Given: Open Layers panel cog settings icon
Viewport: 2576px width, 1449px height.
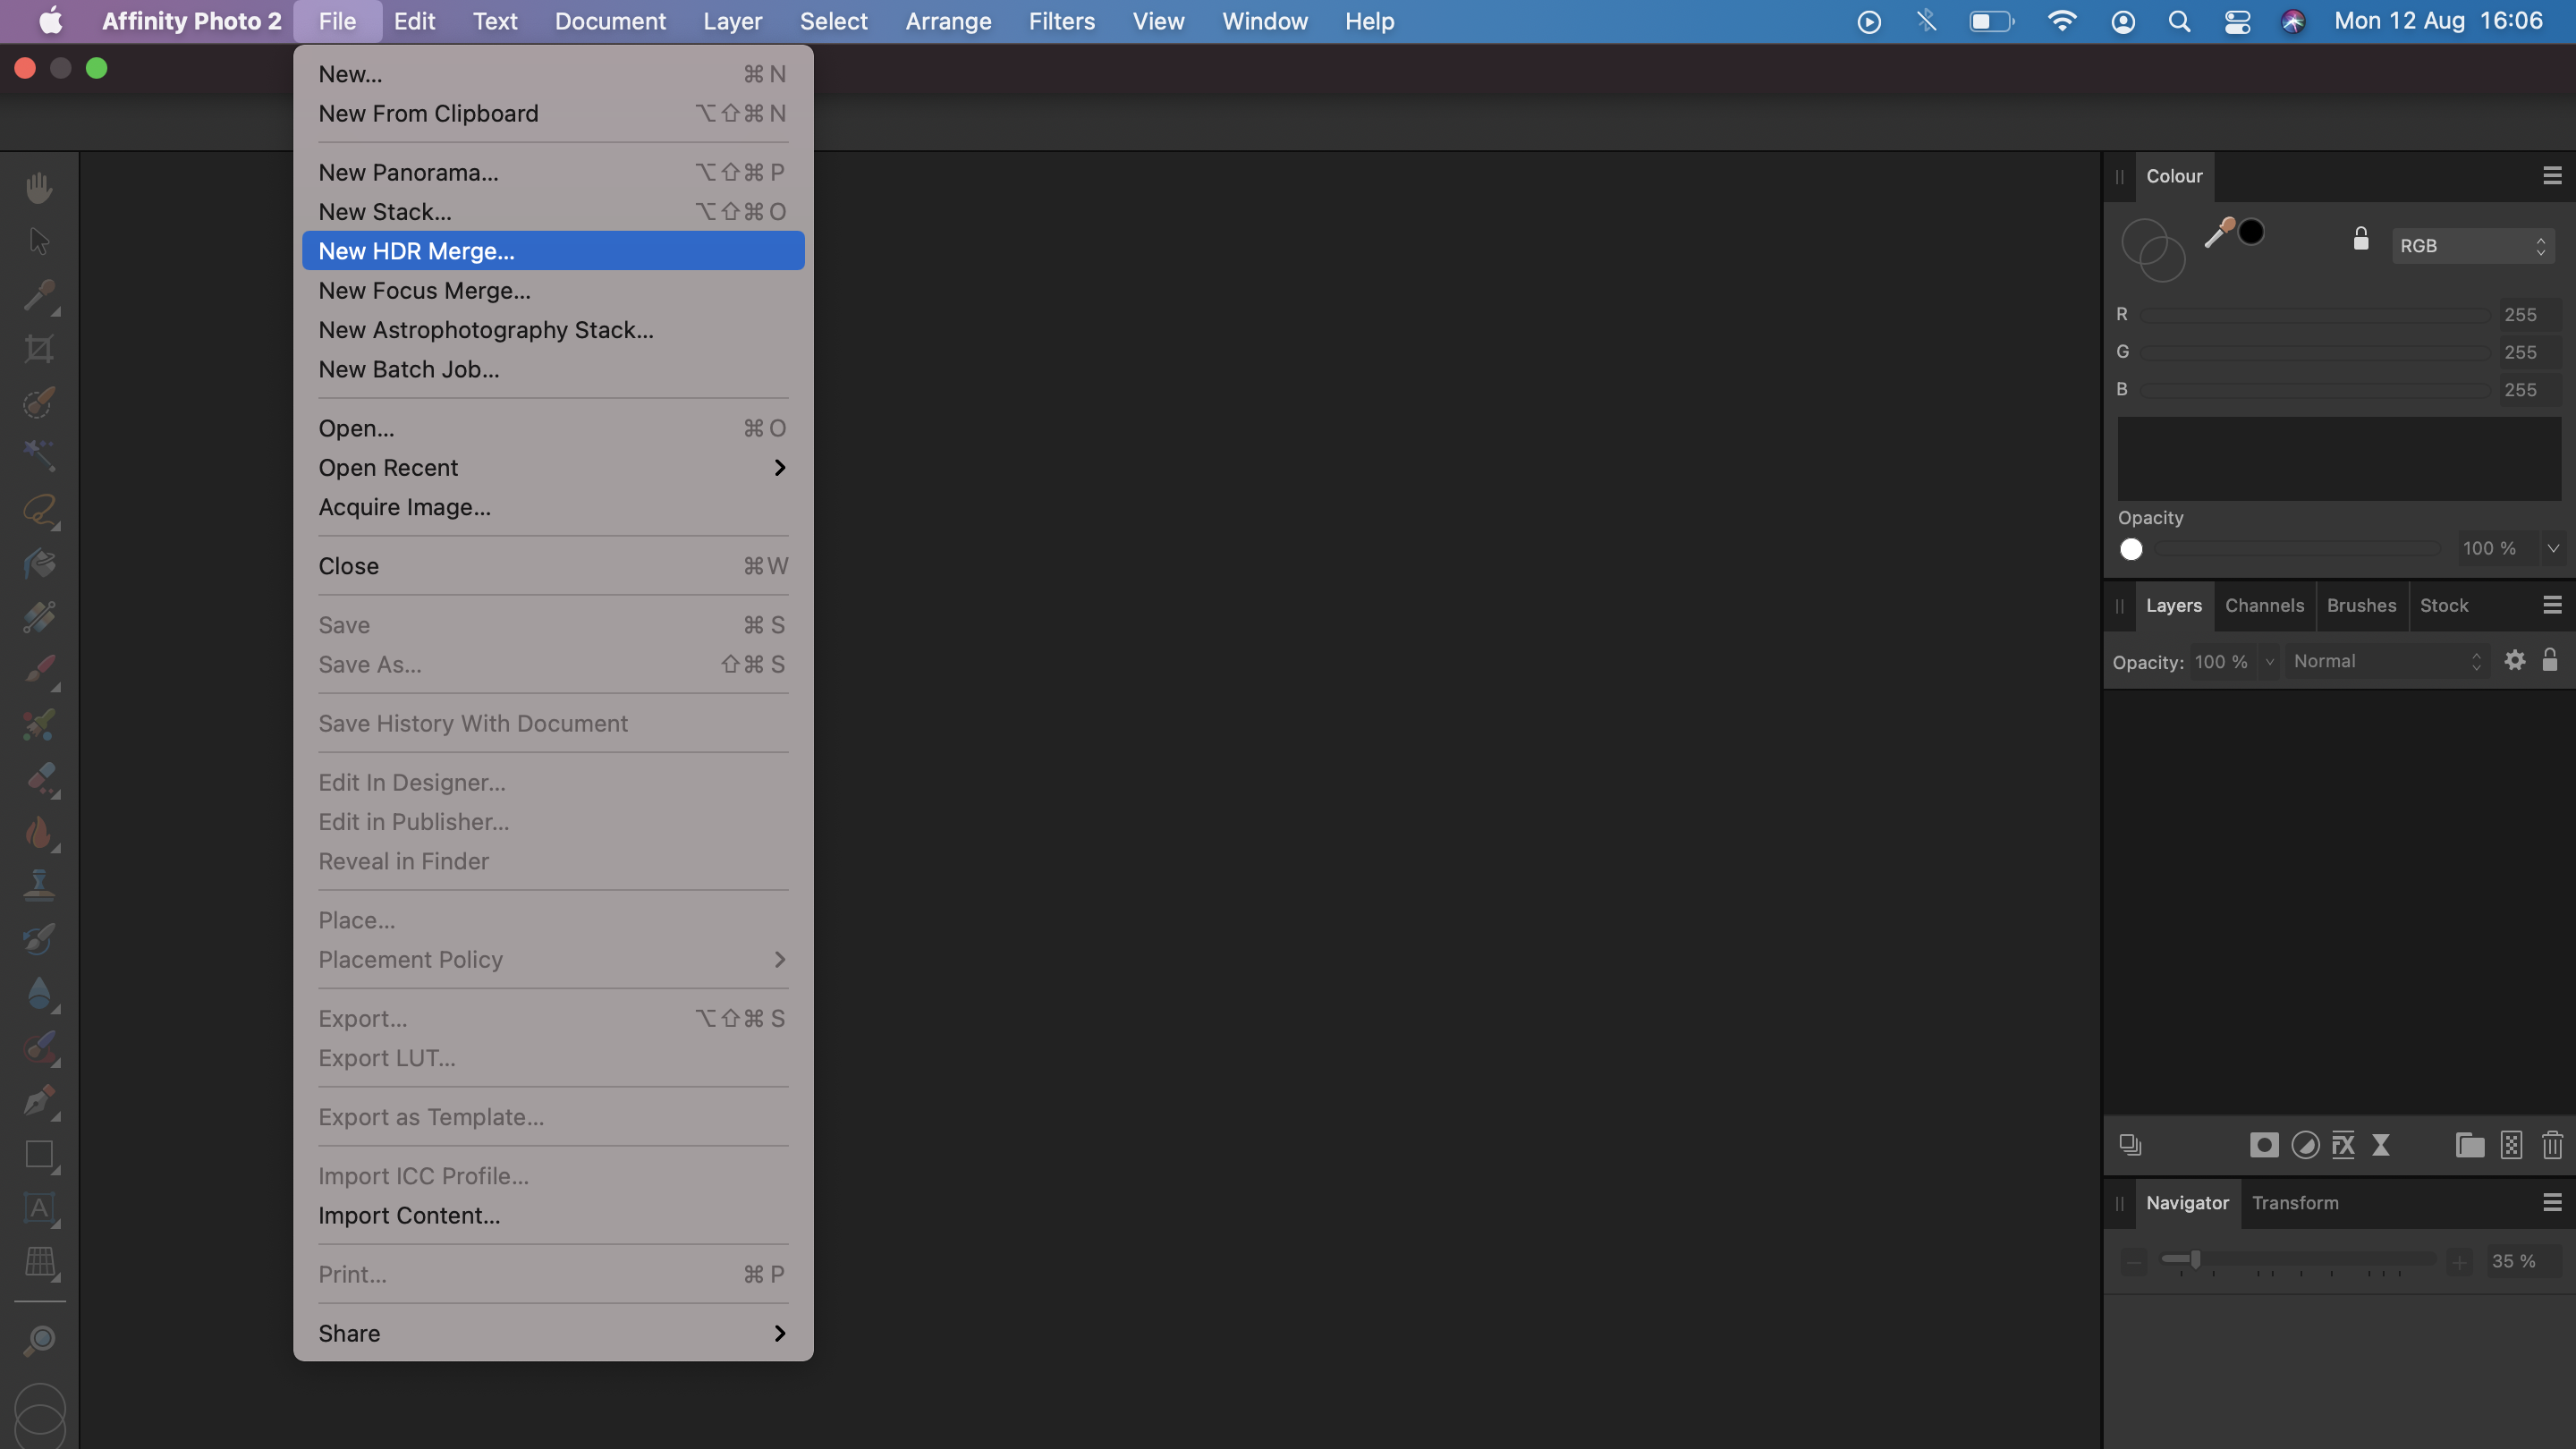Looking at the screenshot, I should 2514,660.
